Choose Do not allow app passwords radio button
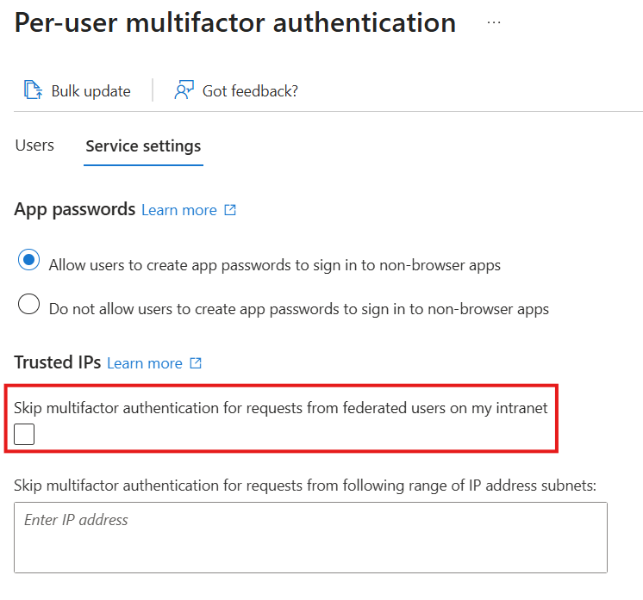Screen dimensions: 643x600 click(x=29, y=305)
